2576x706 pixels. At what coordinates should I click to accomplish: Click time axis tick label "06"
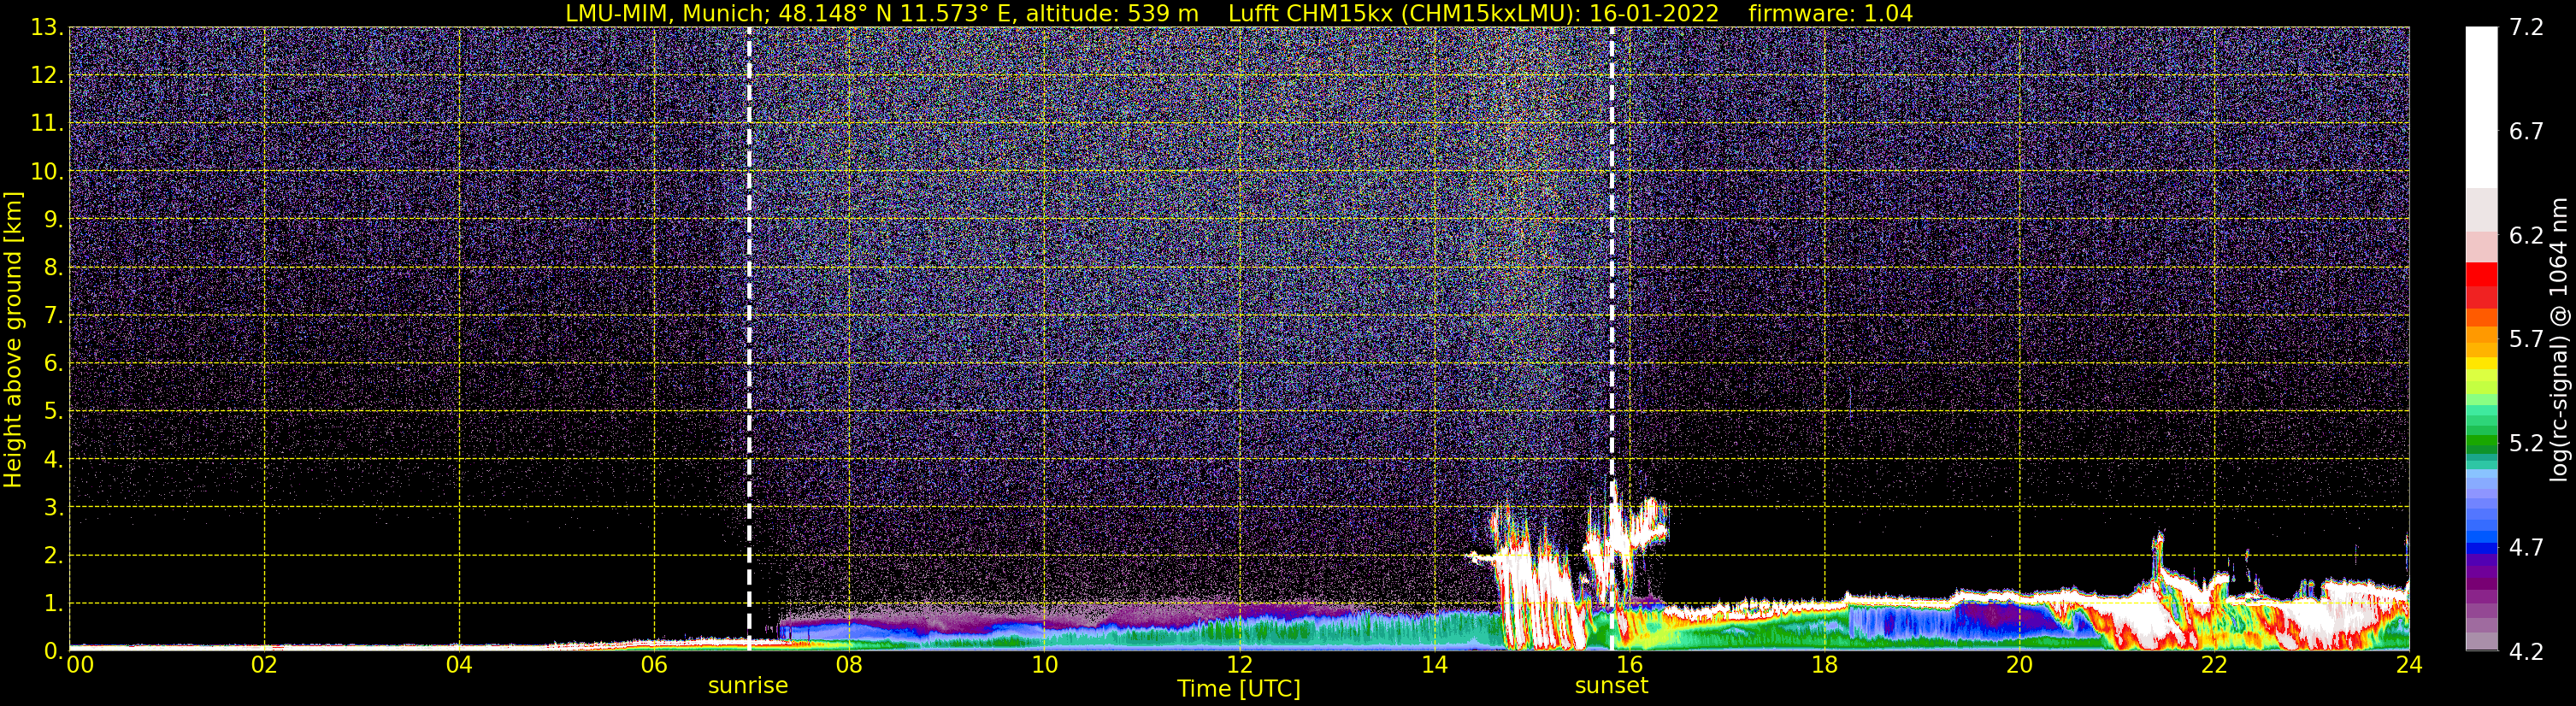pos(654,665)
